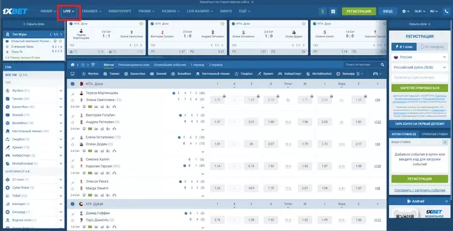Favorite Осиан Додин match row star
The image size is (453, 231).
(72, 144)
